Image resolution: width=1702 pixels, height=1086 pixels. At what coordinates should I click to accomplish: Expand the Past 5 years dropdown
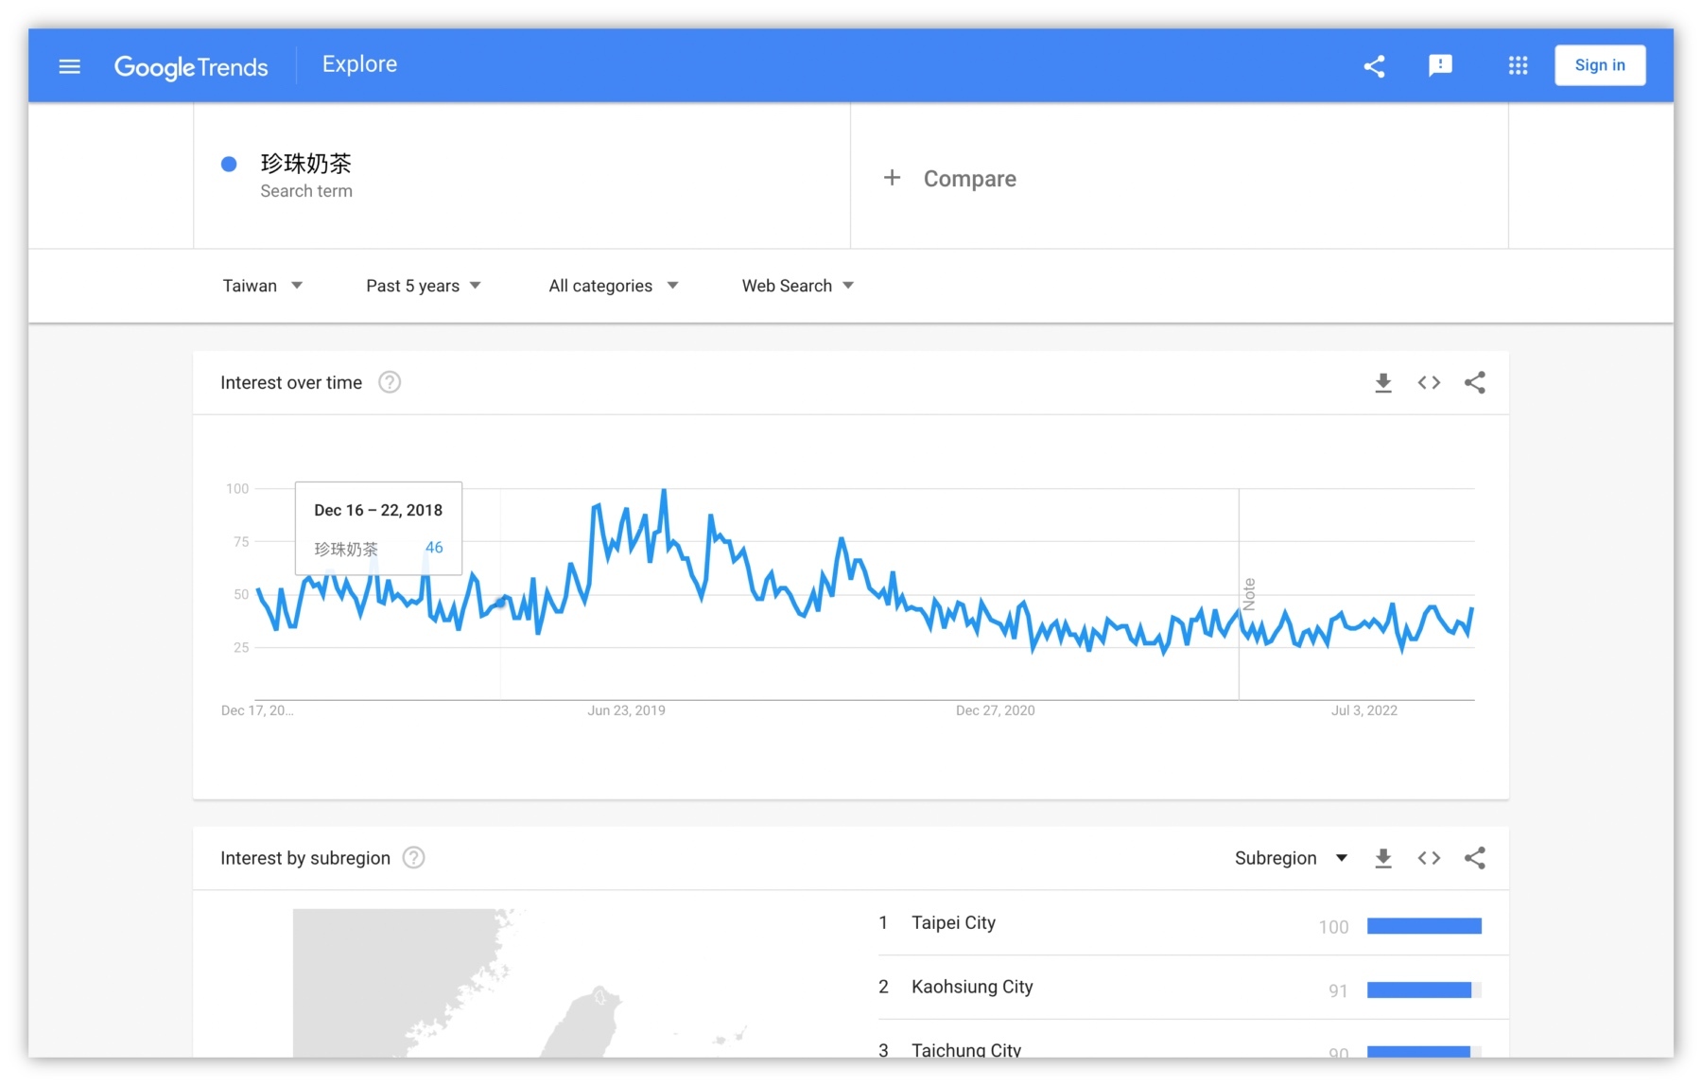tap(423, 286)
